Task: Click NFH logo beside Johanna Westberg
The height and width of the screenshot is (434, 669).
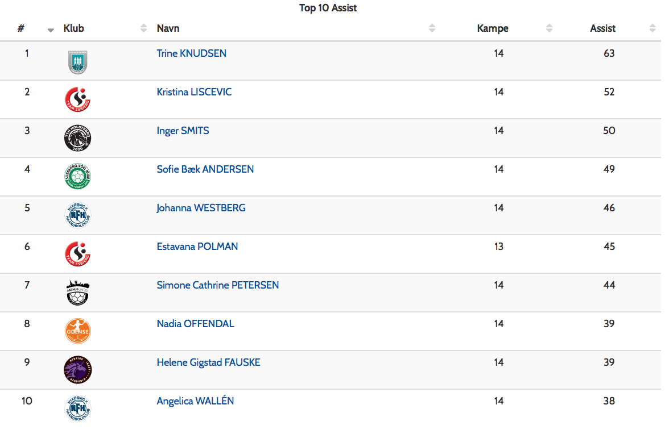Action: coord(77,215)
